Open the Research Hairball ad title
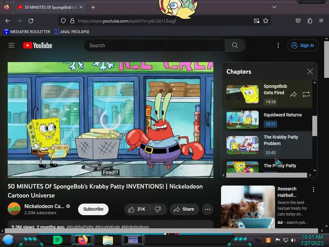 tap(287, 192)
